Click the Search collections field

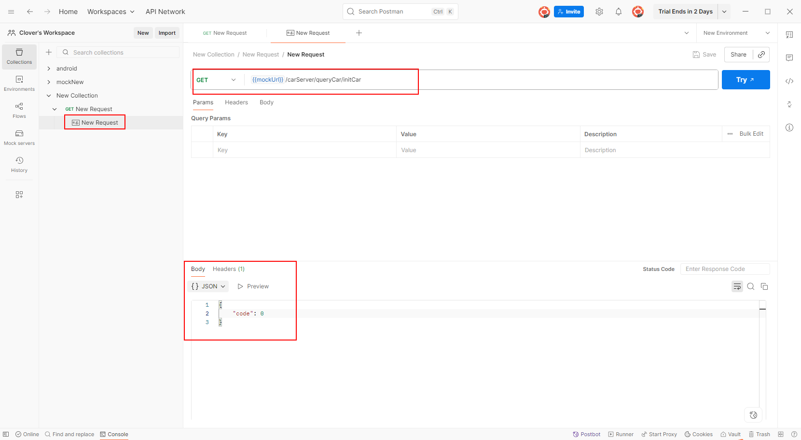coord(118,52)
